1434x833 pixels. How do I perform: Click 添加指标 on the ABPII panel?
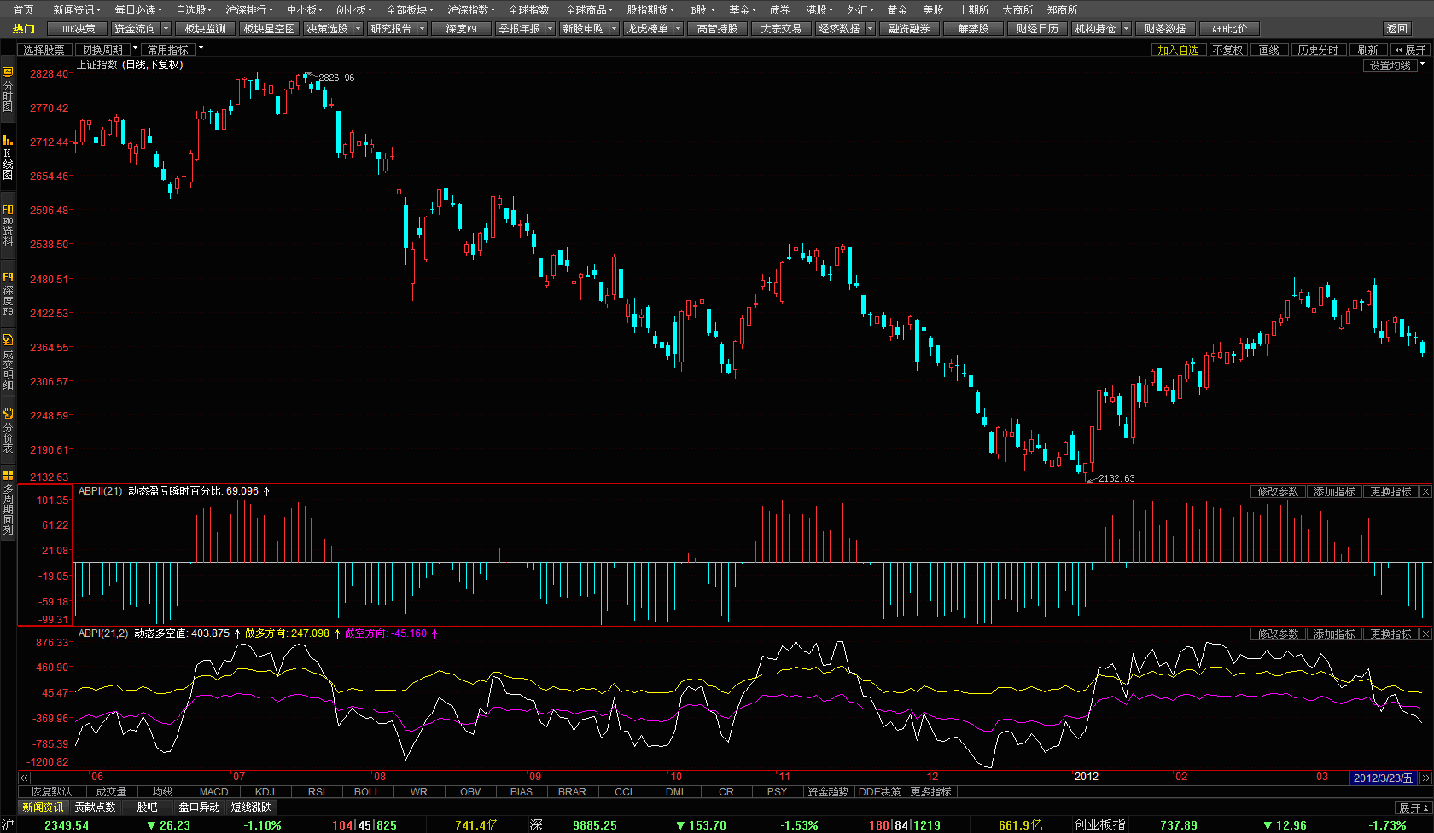point(1334,492)
